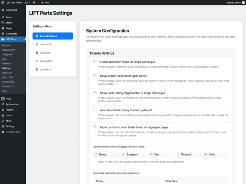This screenshot has height=184, width=246.
Task: Click the Comments icon in sidebar
Action: click(3, 34)
